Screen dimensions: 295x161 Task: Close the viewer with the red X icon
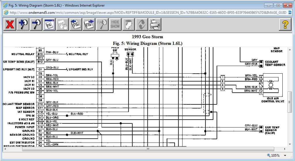coord(10,24)
